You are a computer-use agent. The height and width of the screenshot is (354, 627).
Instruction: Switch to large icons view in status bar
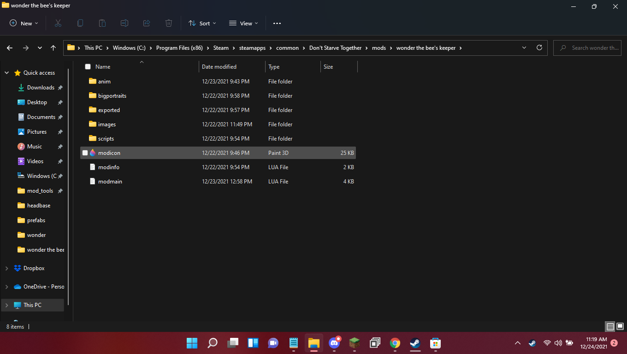(620, 326)
